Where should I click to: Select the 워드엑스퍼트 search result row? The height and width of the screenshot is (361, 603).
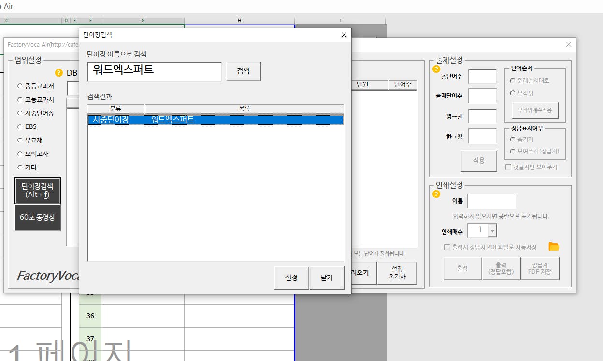coord(215,119)
